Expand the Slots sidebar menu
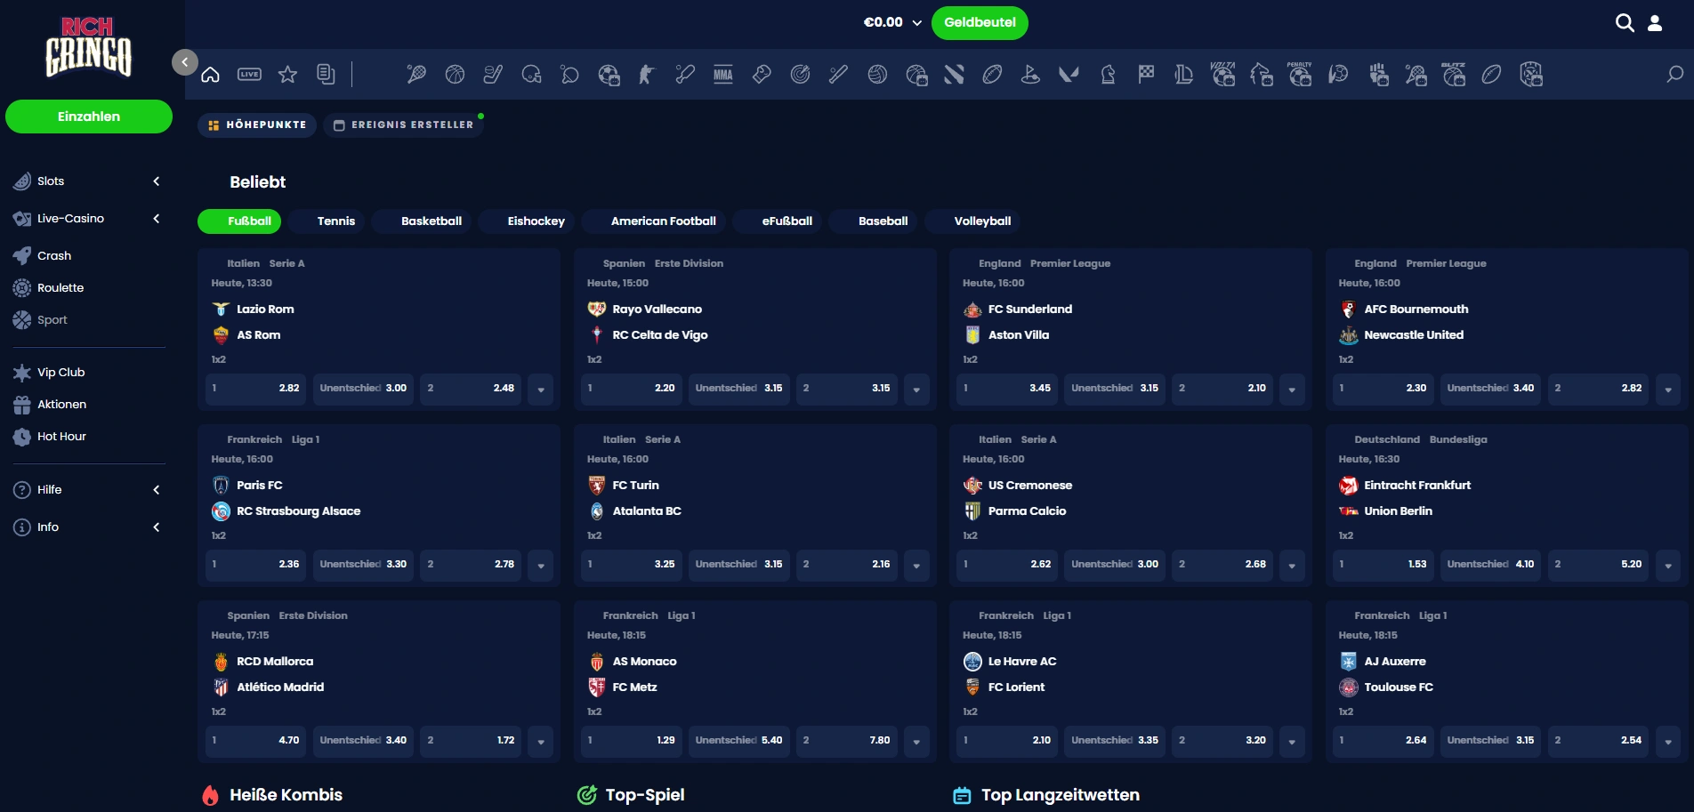 (x=157, y=181)
